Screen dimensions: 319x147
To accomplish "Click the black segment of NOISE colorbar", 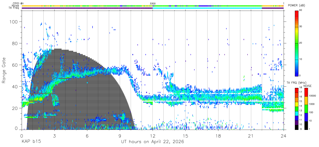I will (306, 126).
